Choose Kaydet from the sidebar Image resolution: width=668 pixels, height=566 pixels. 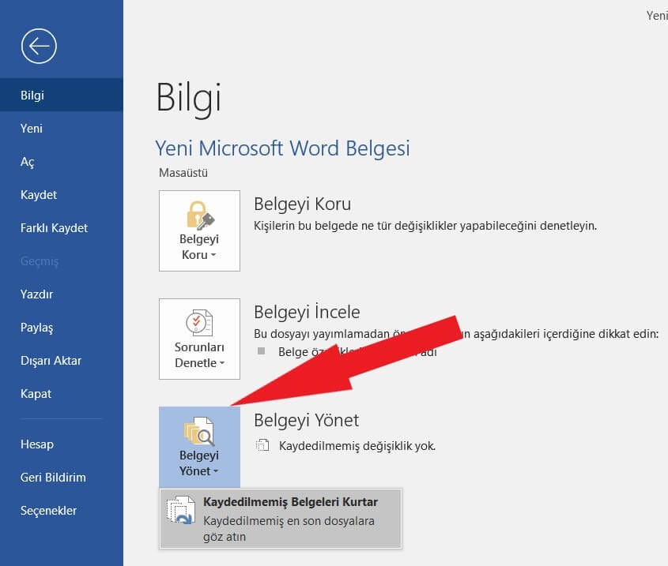pyautogui.click(x=39, y=195)
